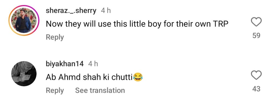View the 59 likes on first comment
276x102 pixels.
(256, 36)
